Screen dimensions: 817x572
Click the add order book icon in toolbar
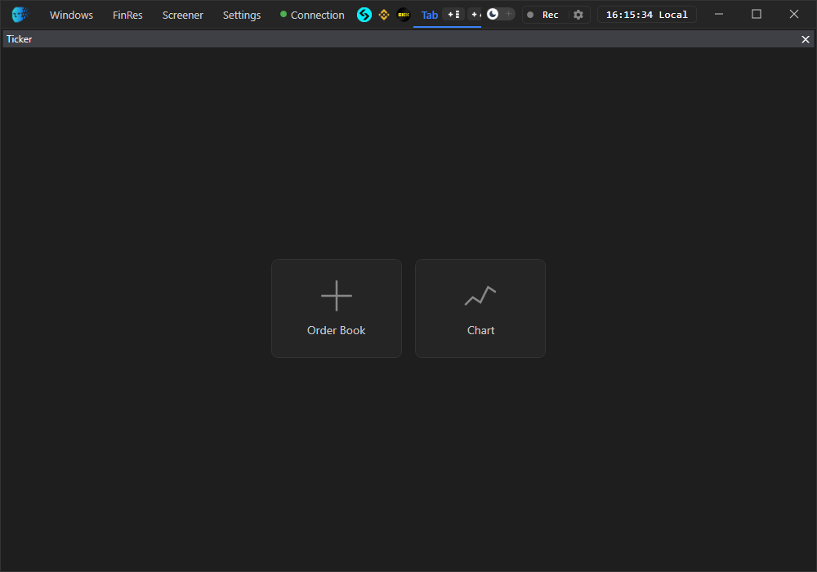tap(453, 15)
